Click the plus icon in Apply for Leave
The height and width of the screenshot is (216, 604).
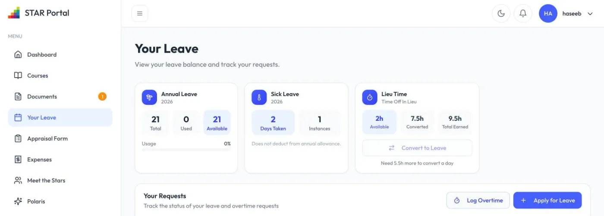[523, 200]
